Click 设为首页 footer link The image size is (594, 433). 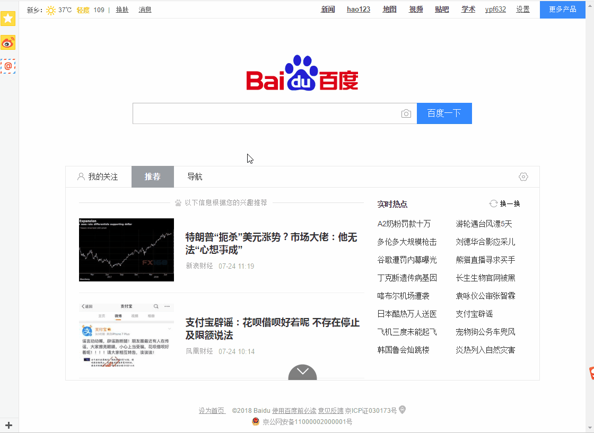(x=212, y=411)
